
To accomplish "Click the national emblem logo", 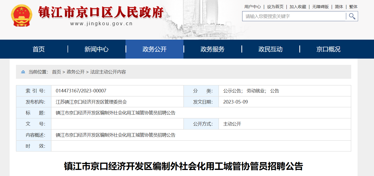I will [x=22, y=15].
